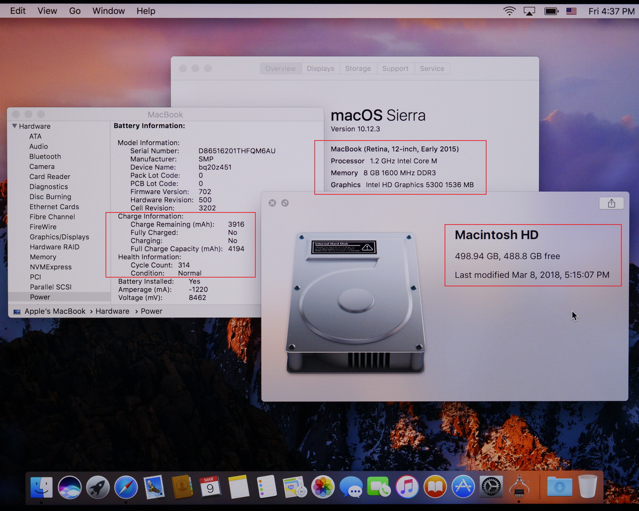639x511 pixels.
Task: Select Graphics/Displays in sidebar
Action: click(59, 237)
